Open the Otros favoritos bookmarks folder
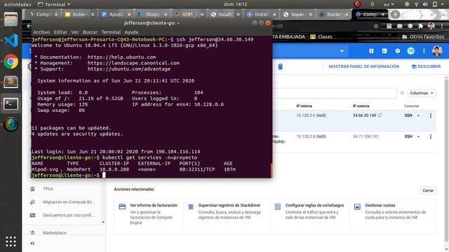The width and height of the screenshot is (449, 252). click(x=423, y=37)
